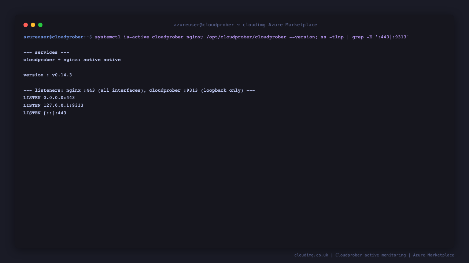
Task: Click the 'LISTEN 127.0.0.1:9313' line
Action: (53, 105)
